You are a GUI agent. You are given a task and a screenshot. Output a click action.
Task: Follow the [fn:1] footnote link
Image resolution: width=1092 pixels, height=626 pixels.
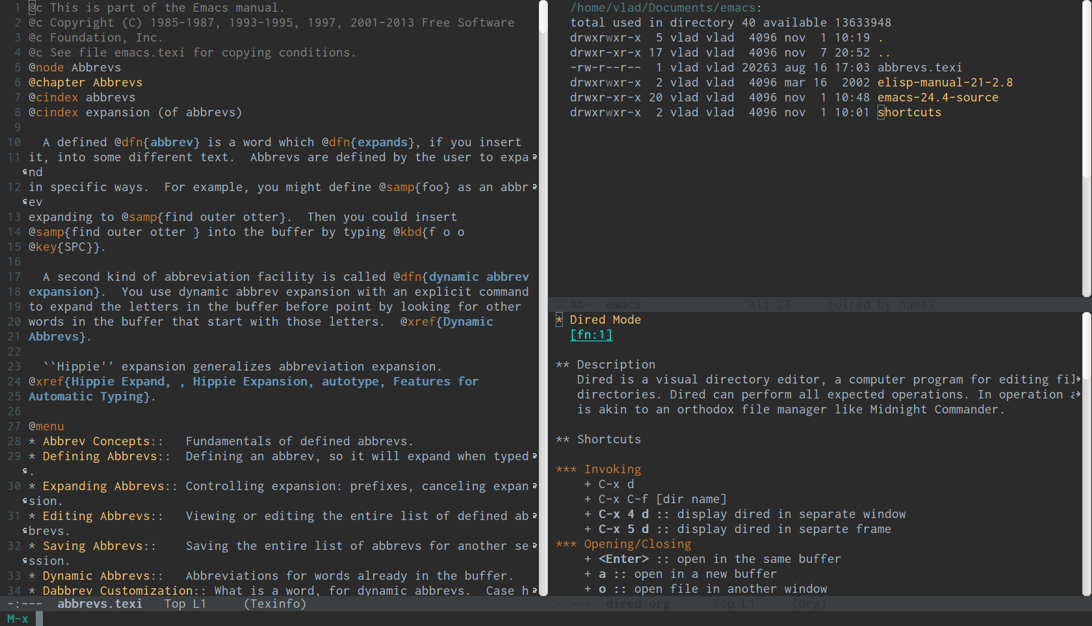click(591, 335)
